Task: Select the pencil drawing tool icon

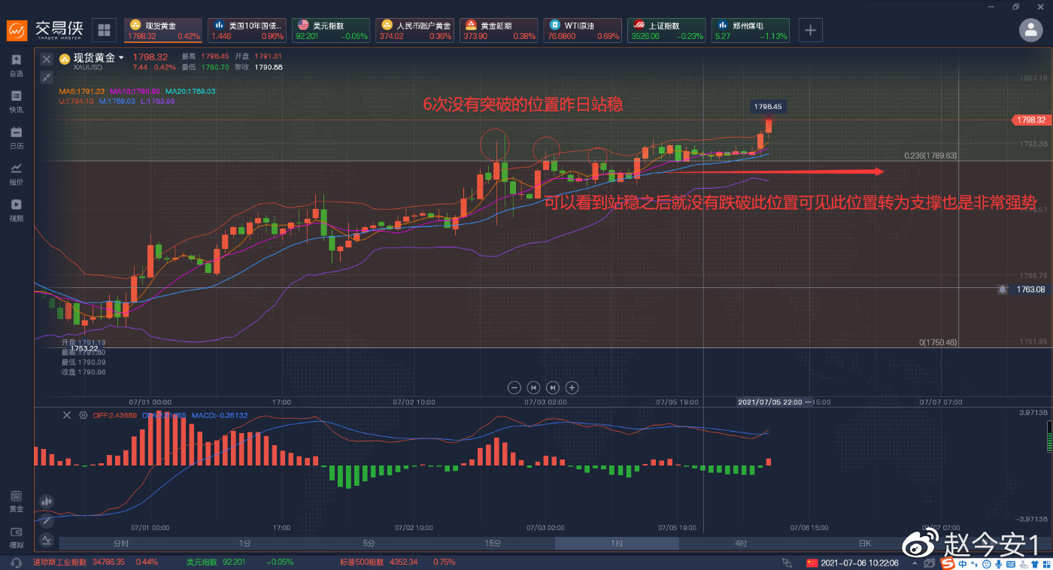Action: (x=47, y=520)
